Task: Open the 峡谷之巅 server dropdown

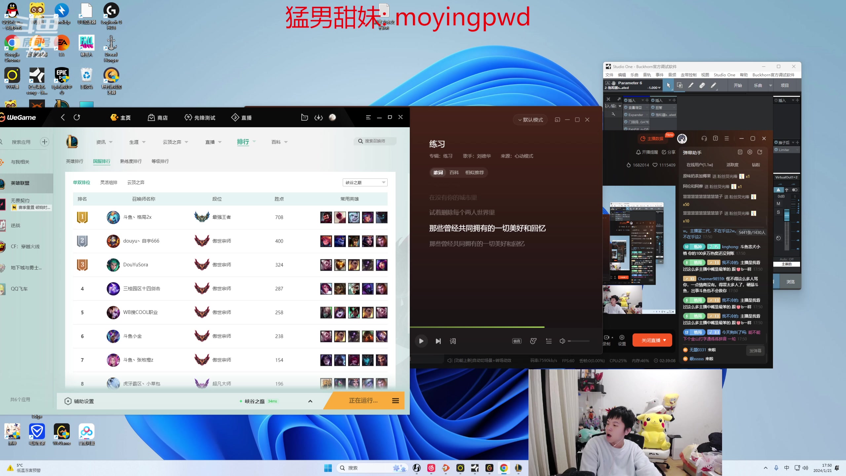Action: click(365, 182)
